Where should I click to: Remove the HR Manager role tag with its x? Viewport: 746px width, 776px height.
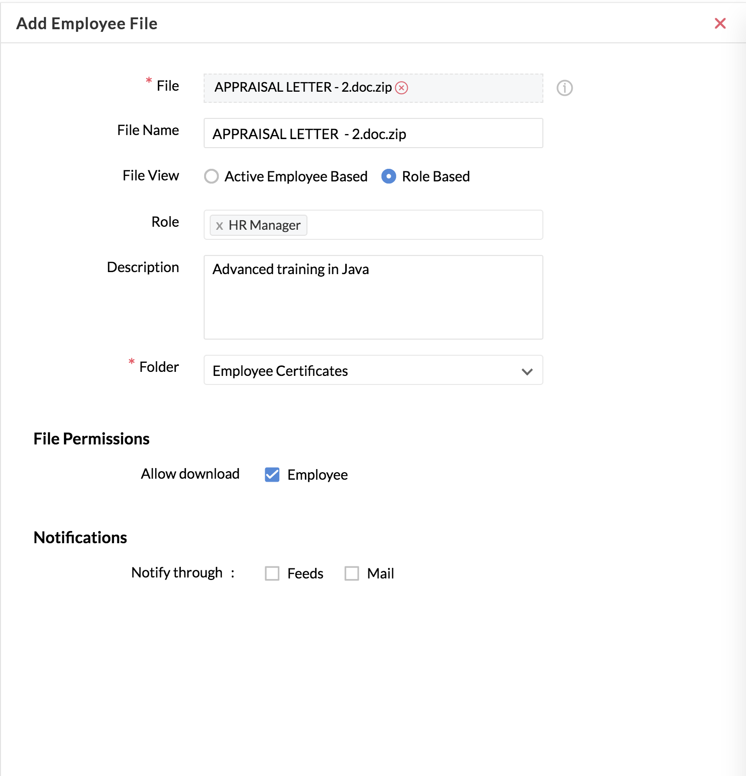[219, 226]
